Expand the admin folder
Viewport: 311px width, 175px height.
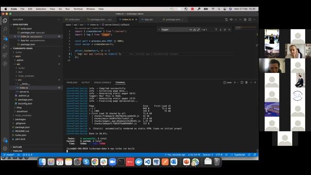[x=20, y=60]
